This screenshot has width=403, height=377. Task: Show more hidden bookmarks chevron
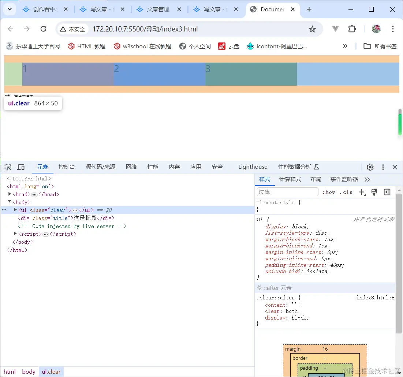tap(345, 46)
